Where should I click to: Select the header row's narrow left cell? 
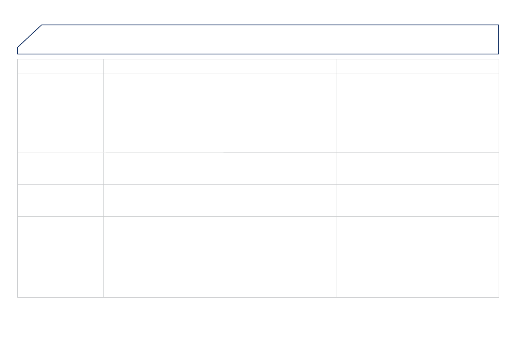point(60,66)
